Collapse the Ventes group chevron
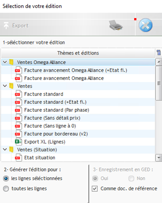The width and height of the screenshot is (162, 203). click(x=5, y=86)
